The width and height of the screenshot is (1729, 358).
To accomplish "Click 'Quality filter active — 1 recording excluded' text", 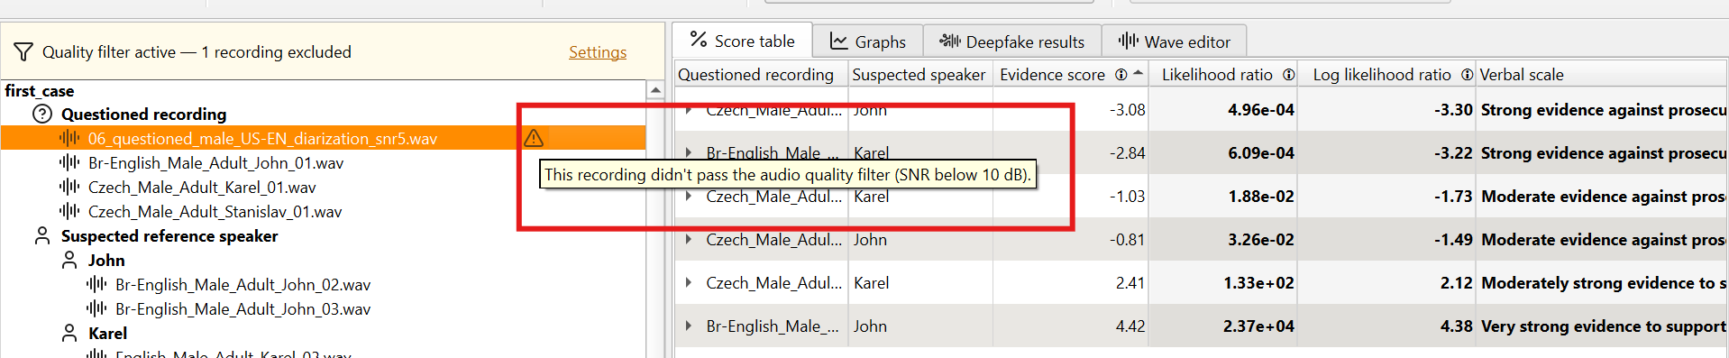I will [197, 52].
